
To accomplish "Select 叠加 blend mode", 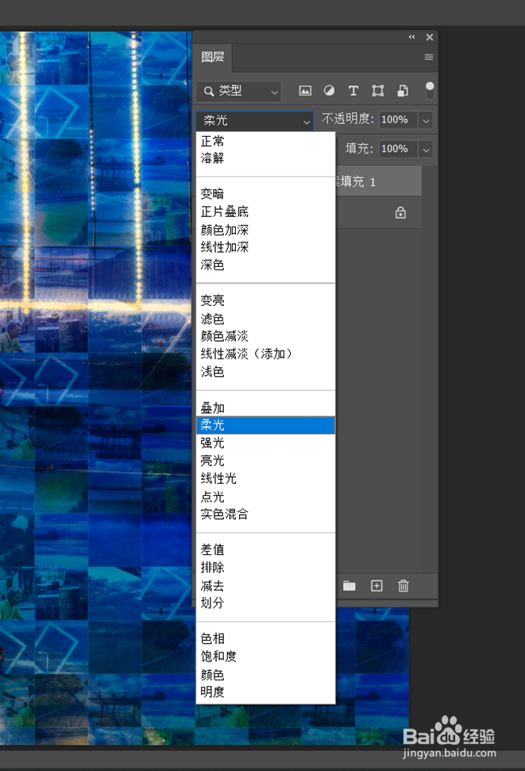I will point(266,408).
